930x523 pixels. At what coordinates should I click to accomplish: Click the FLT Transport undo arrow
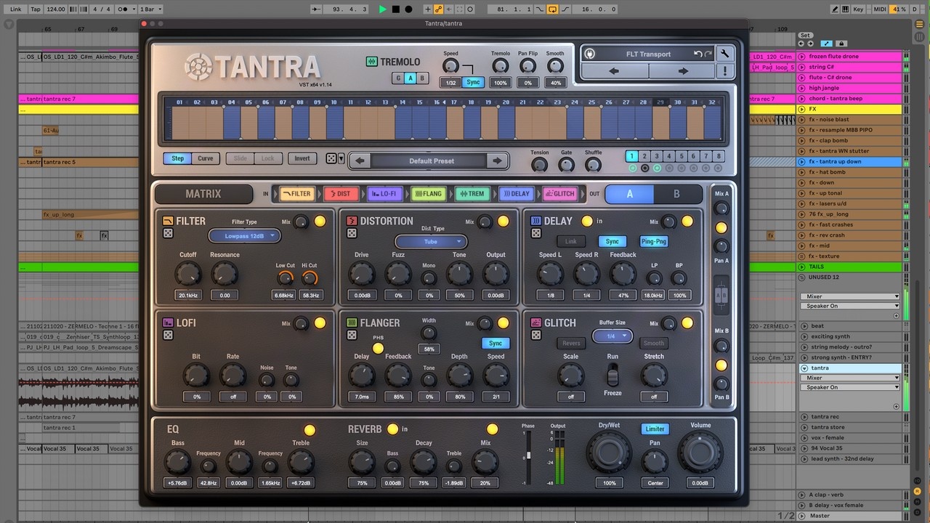coord(698,54)
